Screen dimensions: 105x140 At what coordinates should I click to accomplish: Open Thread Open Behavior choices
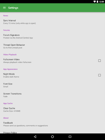click(x=52, y=46)
